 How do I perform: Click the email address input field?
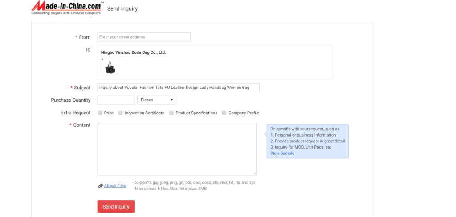coord(144,37)
